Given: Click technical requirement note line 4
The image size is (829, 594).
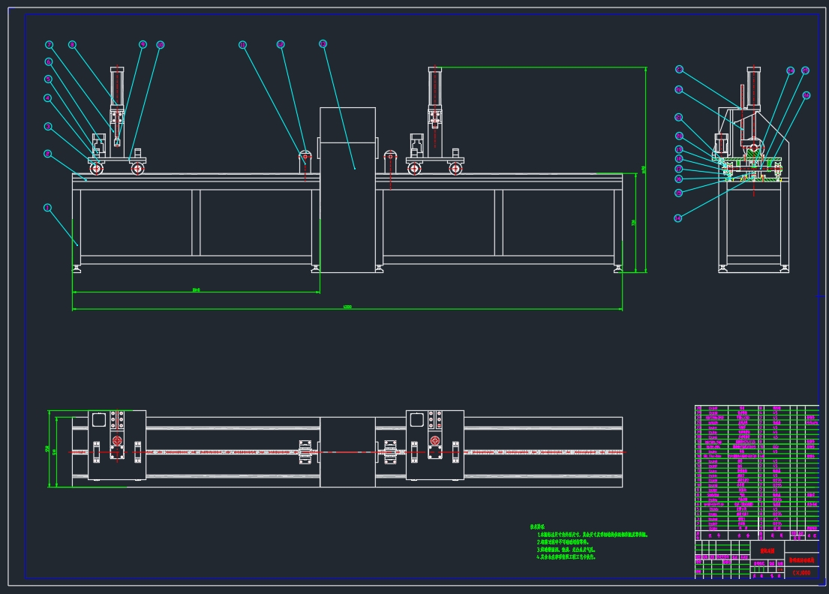Looking at the screenshot, I should click(566, 557).
